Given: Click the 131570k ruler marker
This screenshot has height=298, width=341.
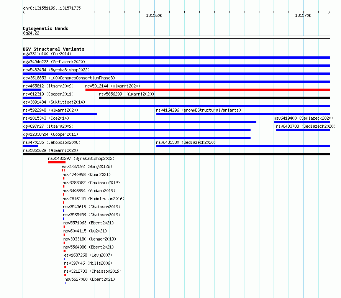Looking at the screenshot, I should (x=303, y=15).
